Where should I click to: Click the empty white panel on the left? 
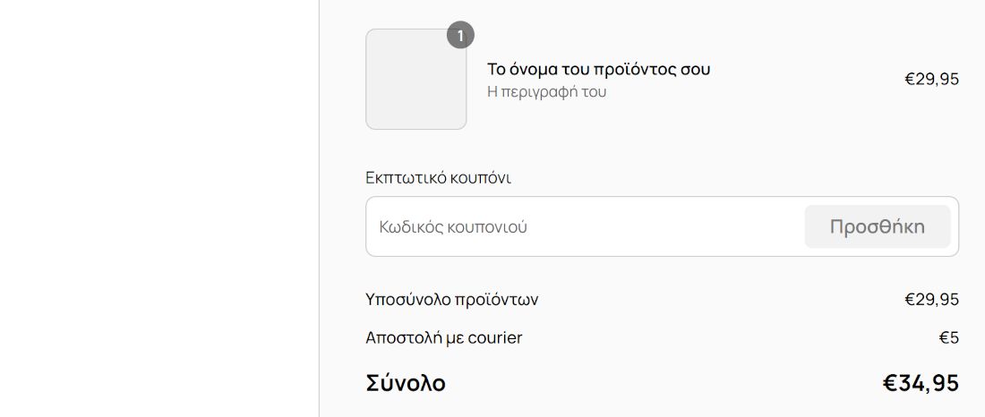(159, 208)
